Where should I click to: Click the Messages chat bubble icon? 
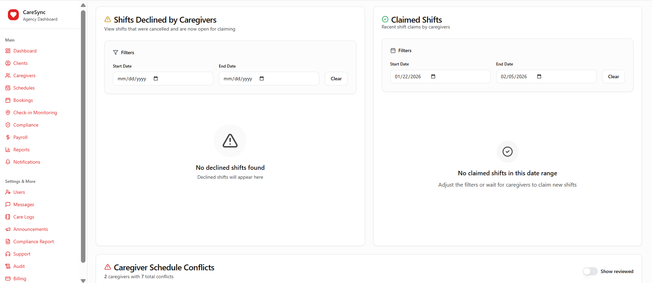[8, 204]
